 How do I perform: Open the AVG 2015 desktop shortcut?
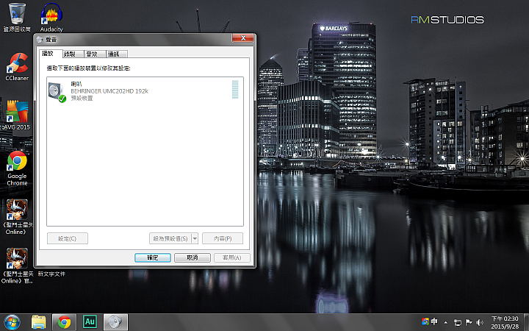click(16, 115)
